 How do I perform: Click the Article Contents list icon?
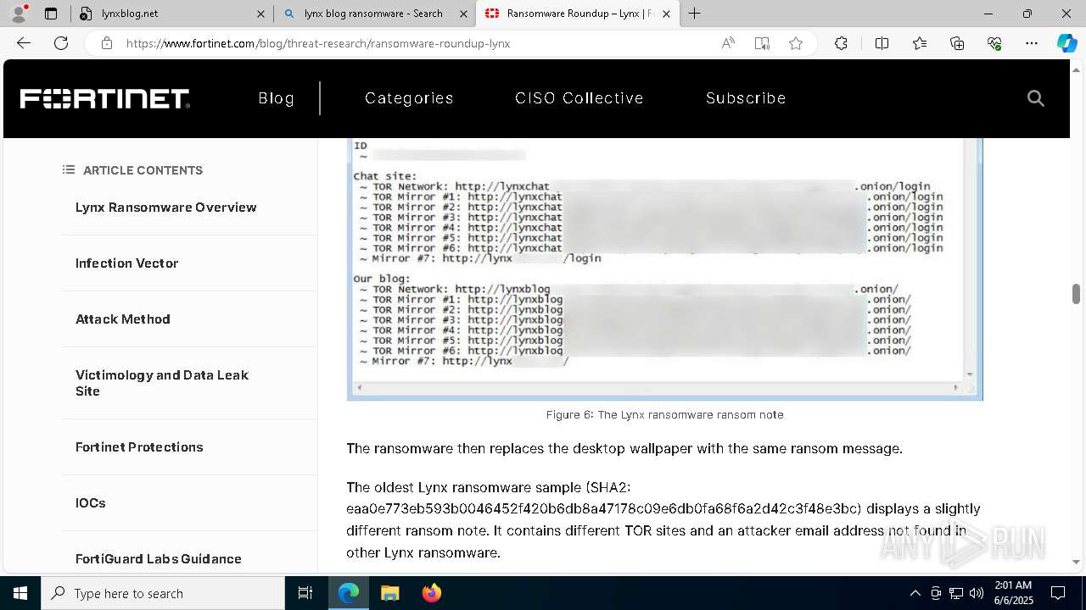(x=69, y=169)
